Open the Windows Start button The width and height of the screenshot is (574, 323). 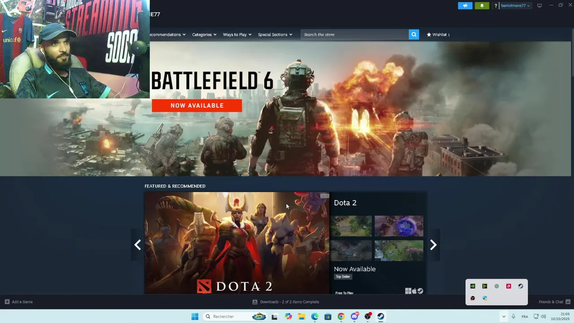[195, 316]
